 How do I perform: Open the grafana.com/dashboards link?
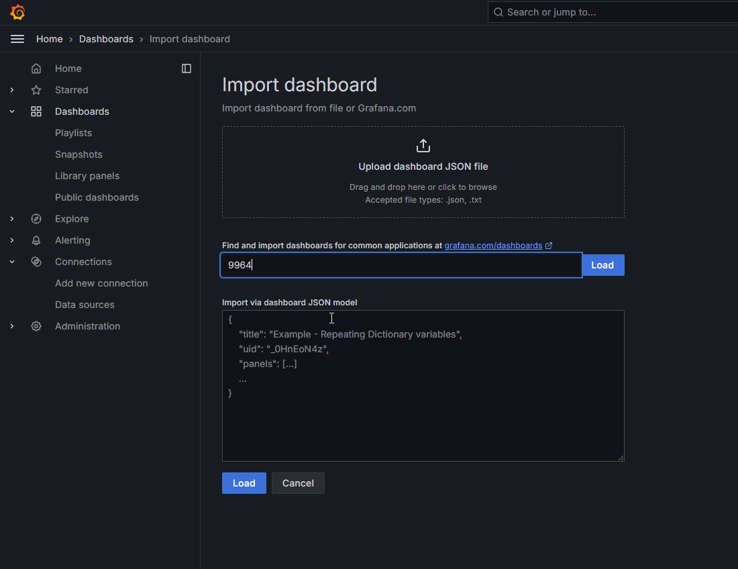(493, 246)
